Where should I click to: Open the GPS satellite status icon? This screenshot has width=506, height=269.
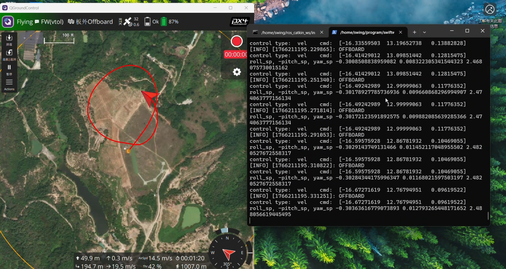128,22
